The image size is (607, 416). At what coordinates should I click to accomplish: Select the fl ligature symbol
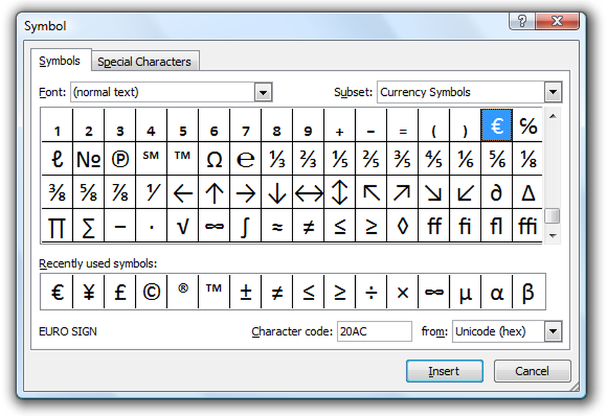tap(497, 226)
